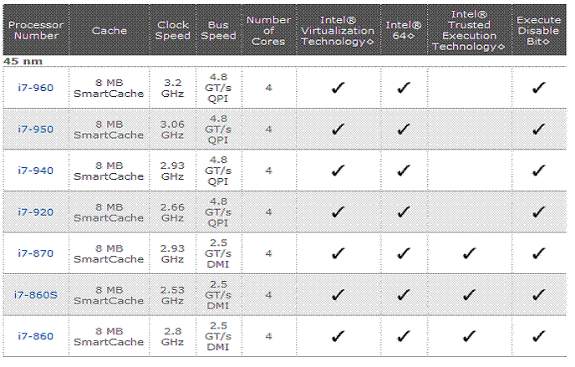Image resolution: width=575 pixels, height=367 pixels.
Task: Click the Intel Trusted Execution Technology header
Action: pyautogui.click(x=470, y=31)
